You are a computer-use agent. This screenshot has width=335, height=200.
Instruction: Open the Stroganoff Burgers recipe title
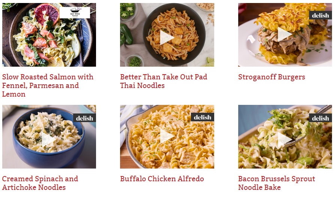[272, 77]
